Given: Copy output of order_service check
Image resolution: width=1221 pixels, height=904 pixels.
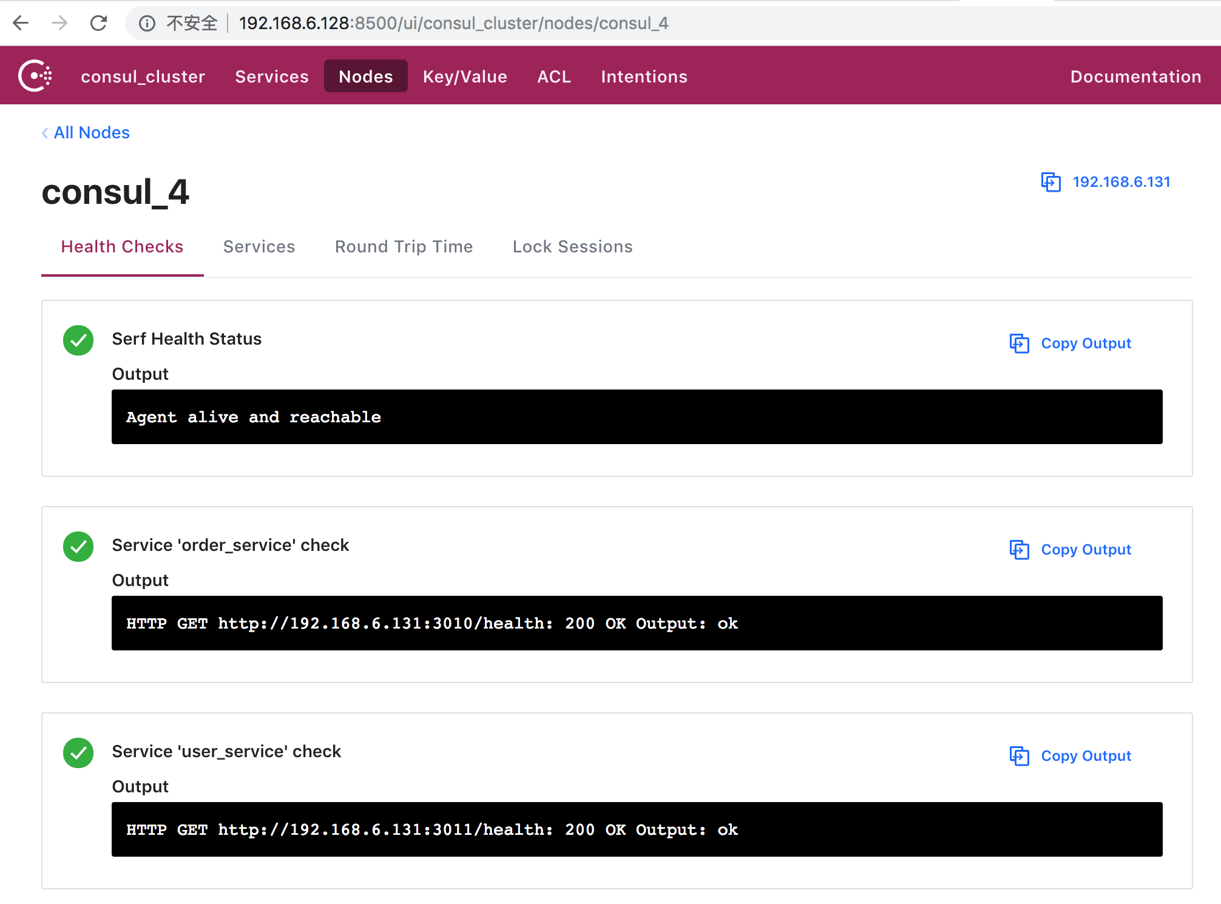Looking at the screenshot, I should point(1069,549).
